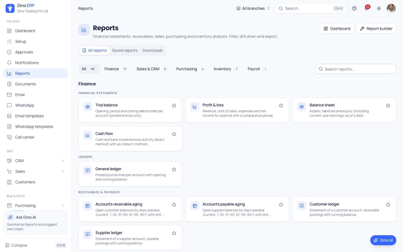Favorite the Accounts payable aging star
The image size is (403, 252).
[281, 205]
